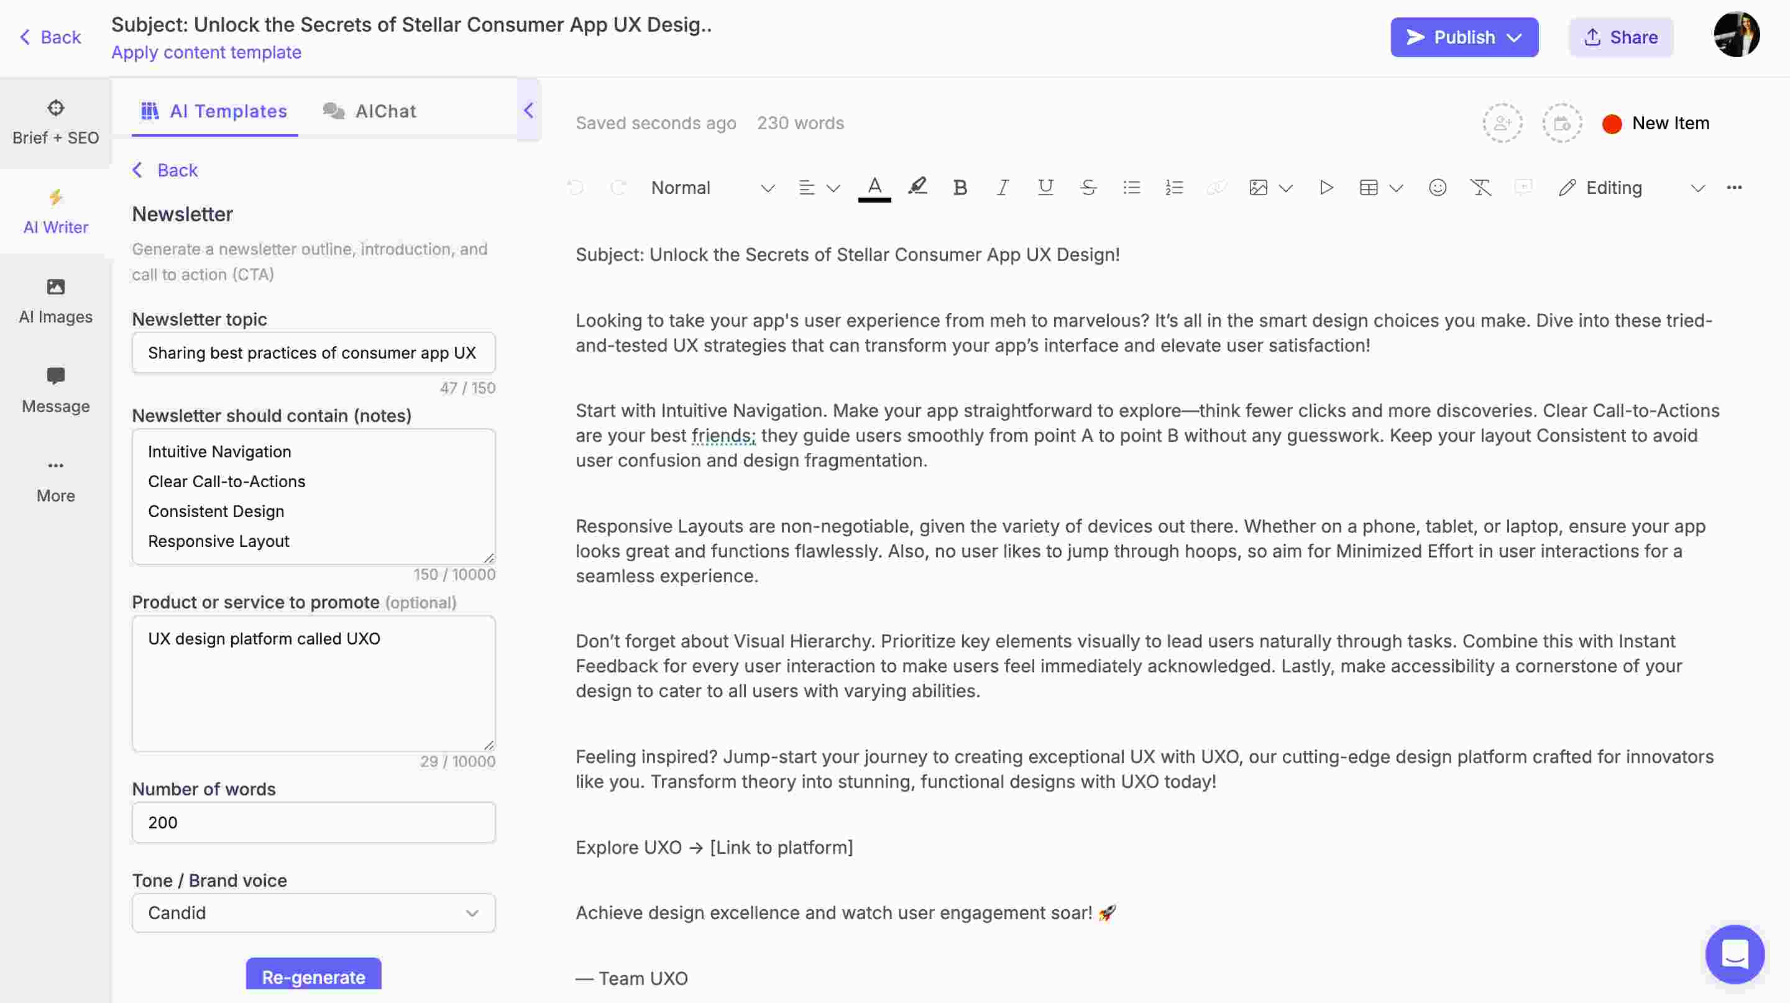The height and width of the screenshot is (1003, 1790).
Task: Click the insert link icon
Action: 1216,188
